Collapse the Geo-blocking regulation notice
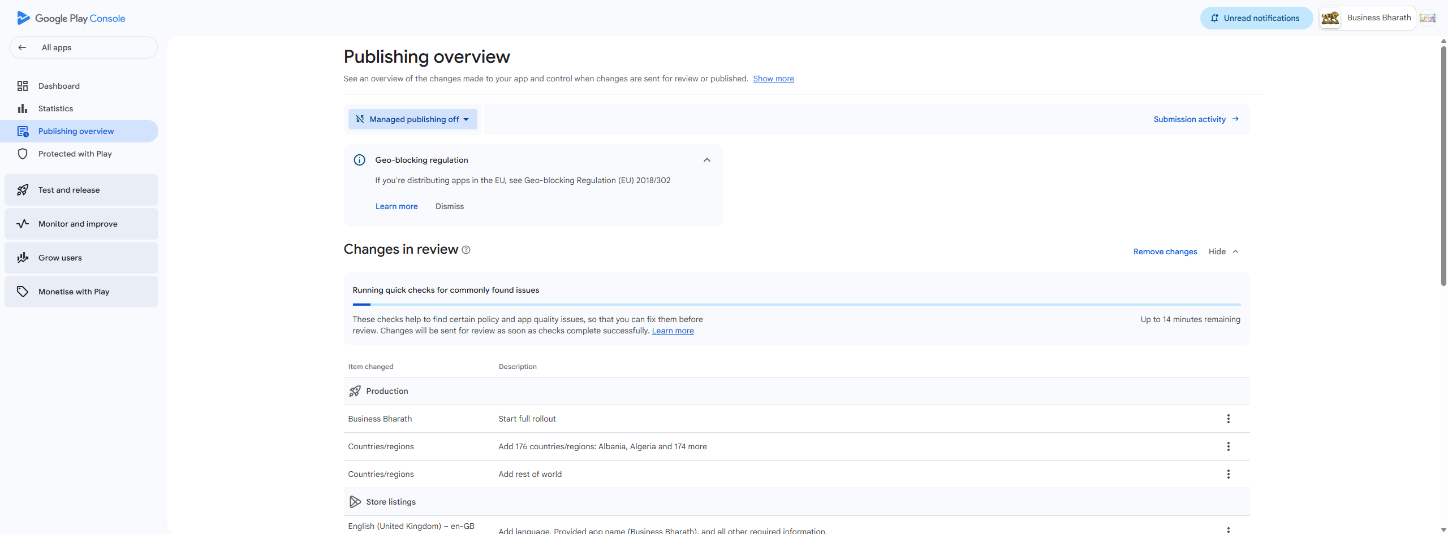1448x534 pixels. point(706,160)
